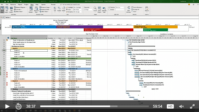Zoom to Entire Project
Image resolution: width=199 pixels, height=112 pixels.
pyautogui.click(x=99, y=10)
